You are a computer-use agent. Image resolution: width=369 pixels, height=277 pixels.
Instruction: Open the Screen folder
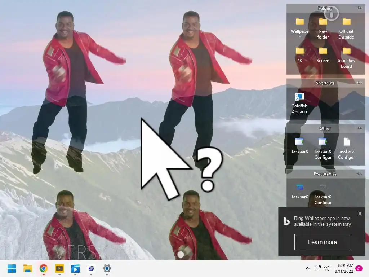(x=323, y=55)
